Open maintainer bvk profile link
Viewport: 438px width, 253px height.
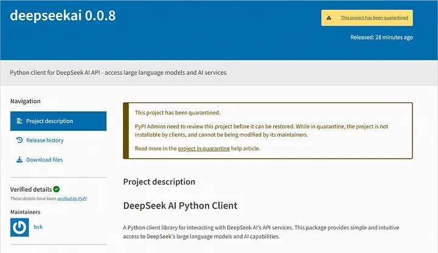click(38, 227)
